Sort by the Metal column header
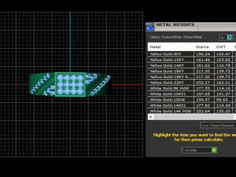 click(171, 47)
